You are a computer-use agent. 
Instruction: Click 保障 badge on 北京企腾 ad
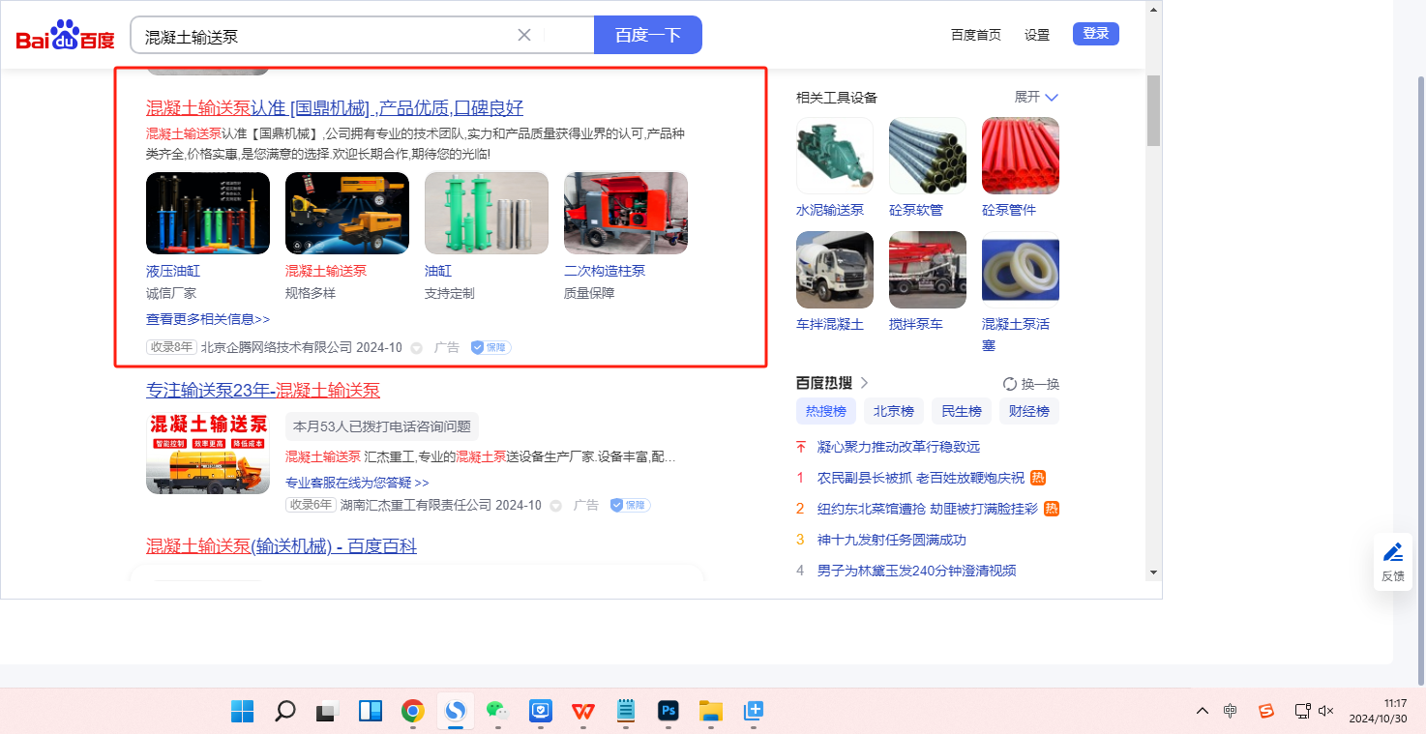coord(490,347)
